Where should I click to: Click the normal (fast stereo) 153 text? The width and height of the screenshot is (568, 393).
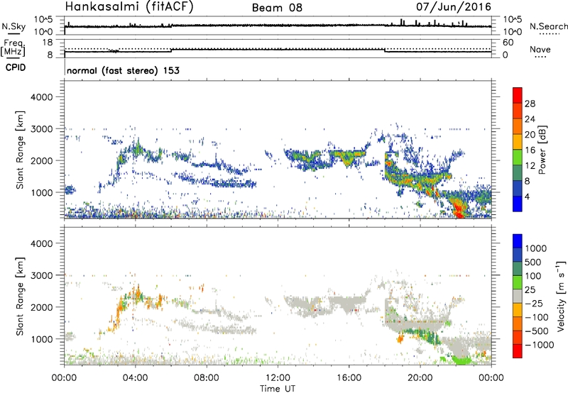point(123,70)
